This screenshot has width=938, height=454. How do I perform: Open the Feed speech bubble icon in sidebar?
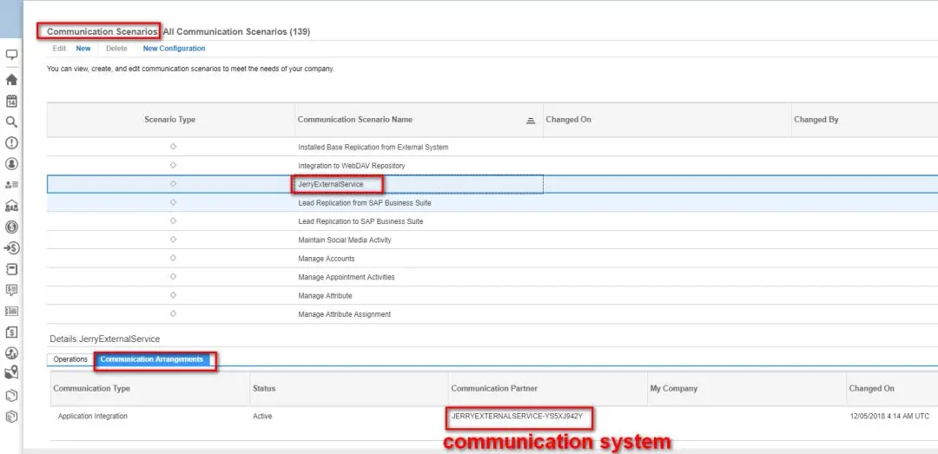[x=11, y=56]
